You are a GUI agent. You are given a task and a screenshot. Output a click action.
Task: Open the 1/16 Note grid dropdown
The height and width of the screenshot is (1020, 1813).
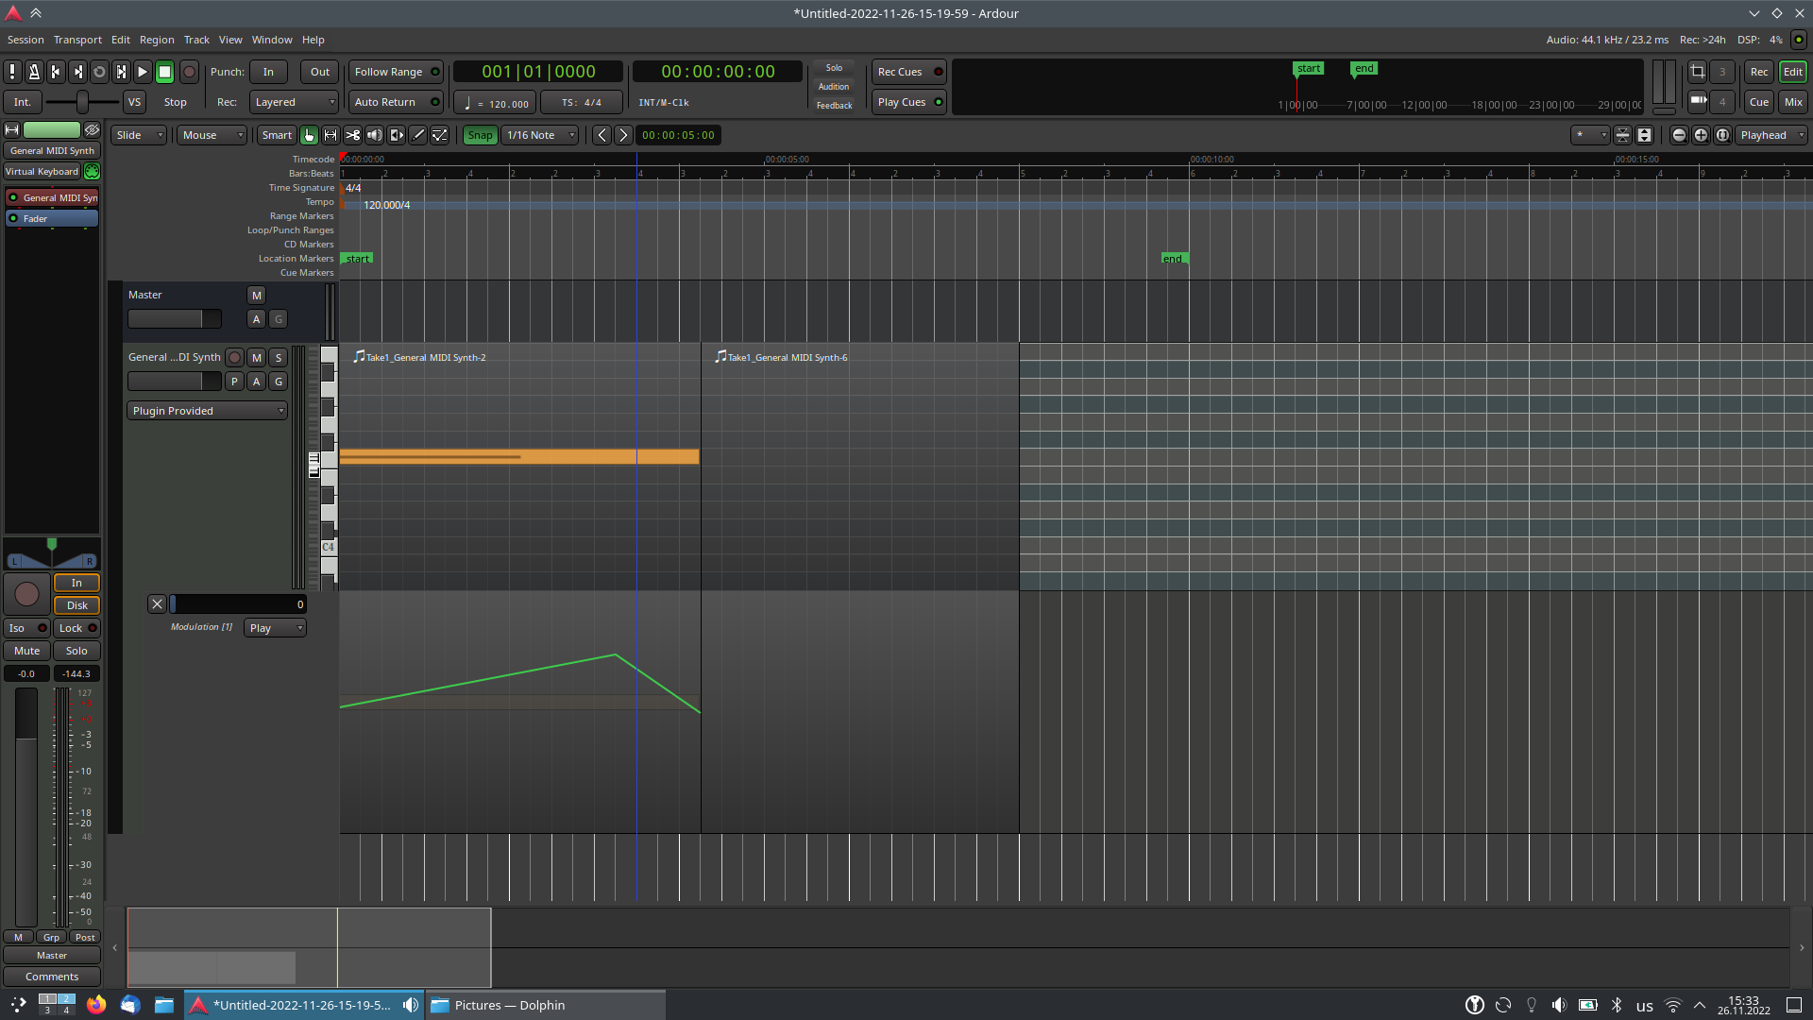tap(540, 135)
